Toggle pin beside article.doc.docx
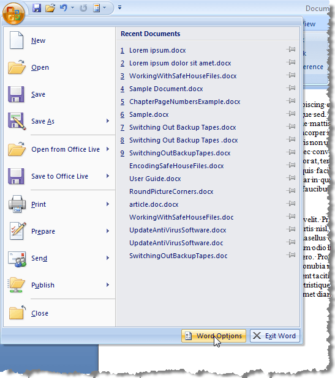 [291, 204]
